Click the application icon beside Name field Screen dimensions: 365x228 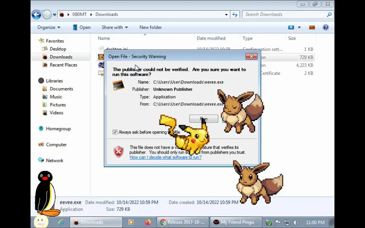coord(118,85)
